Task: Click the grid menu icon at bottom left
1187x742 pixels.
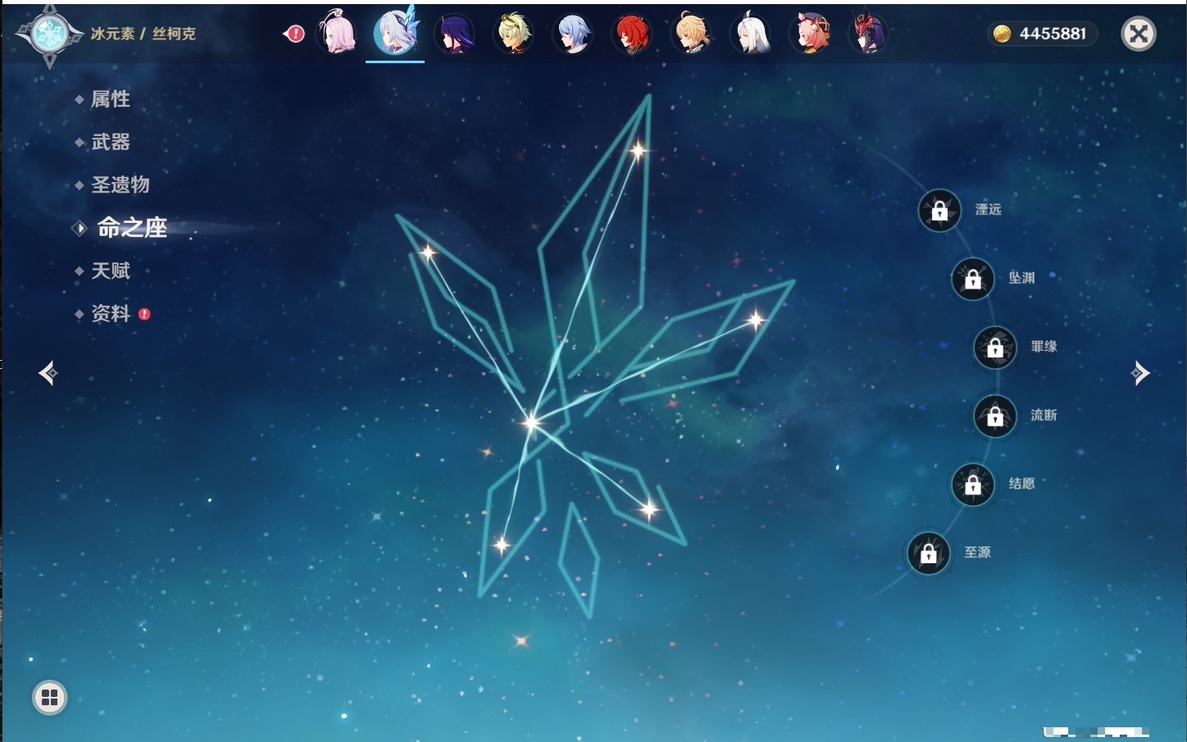Action: pyautogui.click(x=50, y=698)
